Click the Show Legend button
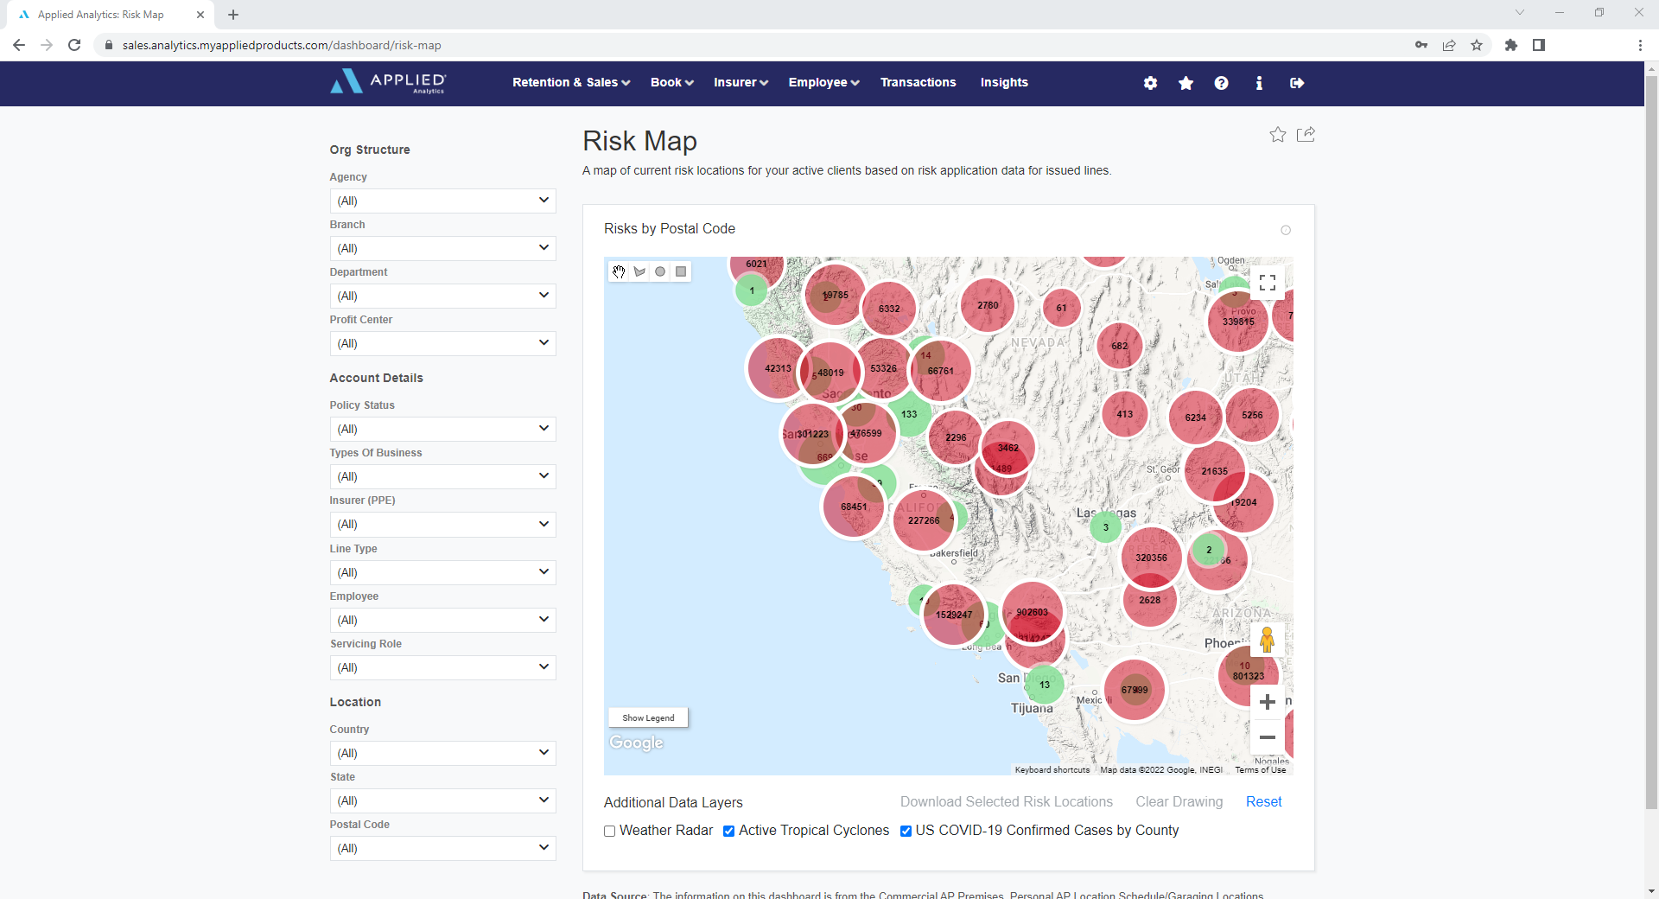The width and height of the screenshot is (1659, 899). [648, 717]
